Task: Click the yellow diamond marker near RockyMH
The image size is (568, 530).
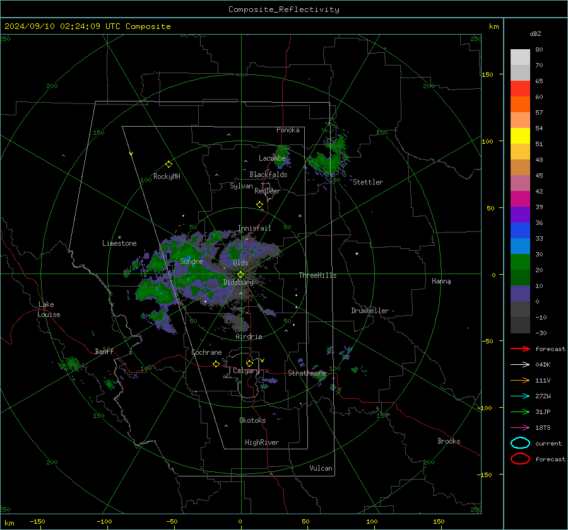Action: [x=169, y=164]
